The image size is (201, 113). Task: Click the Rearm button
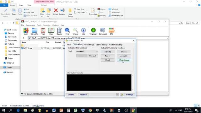[x=107, y=56]
